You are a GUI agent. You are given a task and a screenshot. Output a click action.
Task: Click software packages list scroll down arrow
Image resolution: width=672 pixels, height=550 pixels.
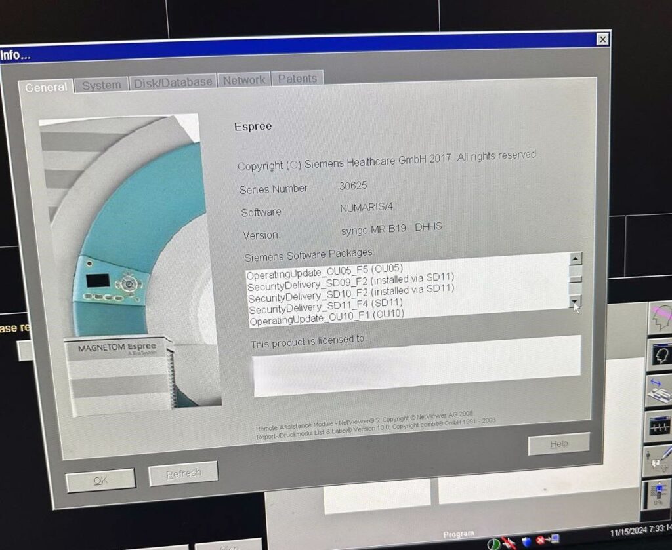tap(575, 302)
